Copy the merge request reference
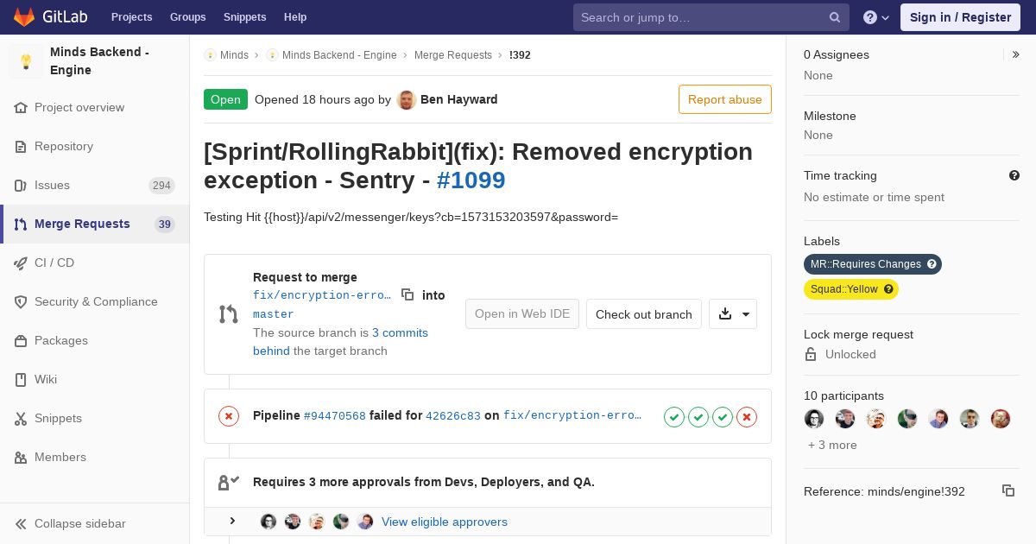 click(1008, 490)
